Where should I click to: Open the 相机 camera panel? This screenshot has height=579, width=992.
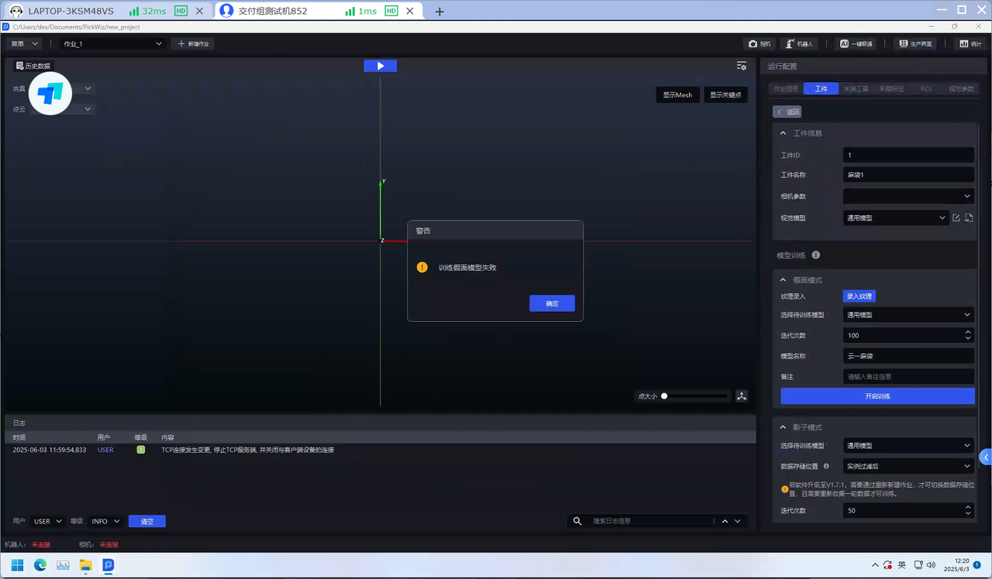pyautogui.click(x=759, y=44)
